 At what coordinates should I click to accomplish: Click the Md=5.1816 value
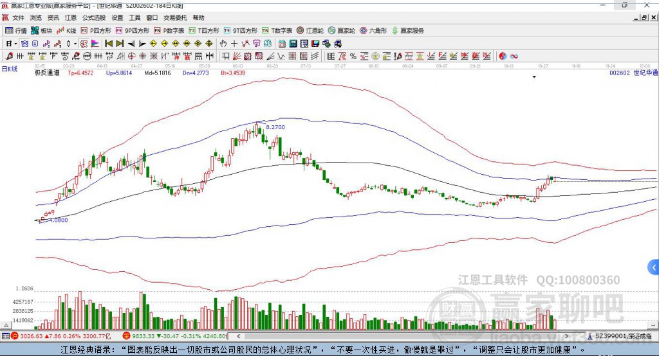click(x=158, y=73)
